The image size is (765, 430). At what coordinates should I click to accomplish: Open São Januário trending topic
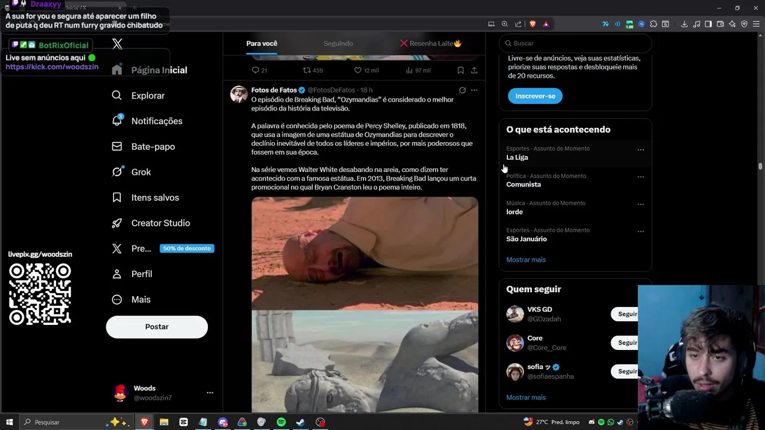[527, 239]
